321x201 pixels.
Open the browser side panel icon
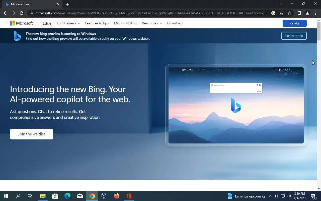point(299,13)
